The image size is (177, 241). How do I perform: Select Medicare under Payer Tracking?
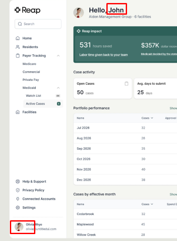tap(29, 64)
